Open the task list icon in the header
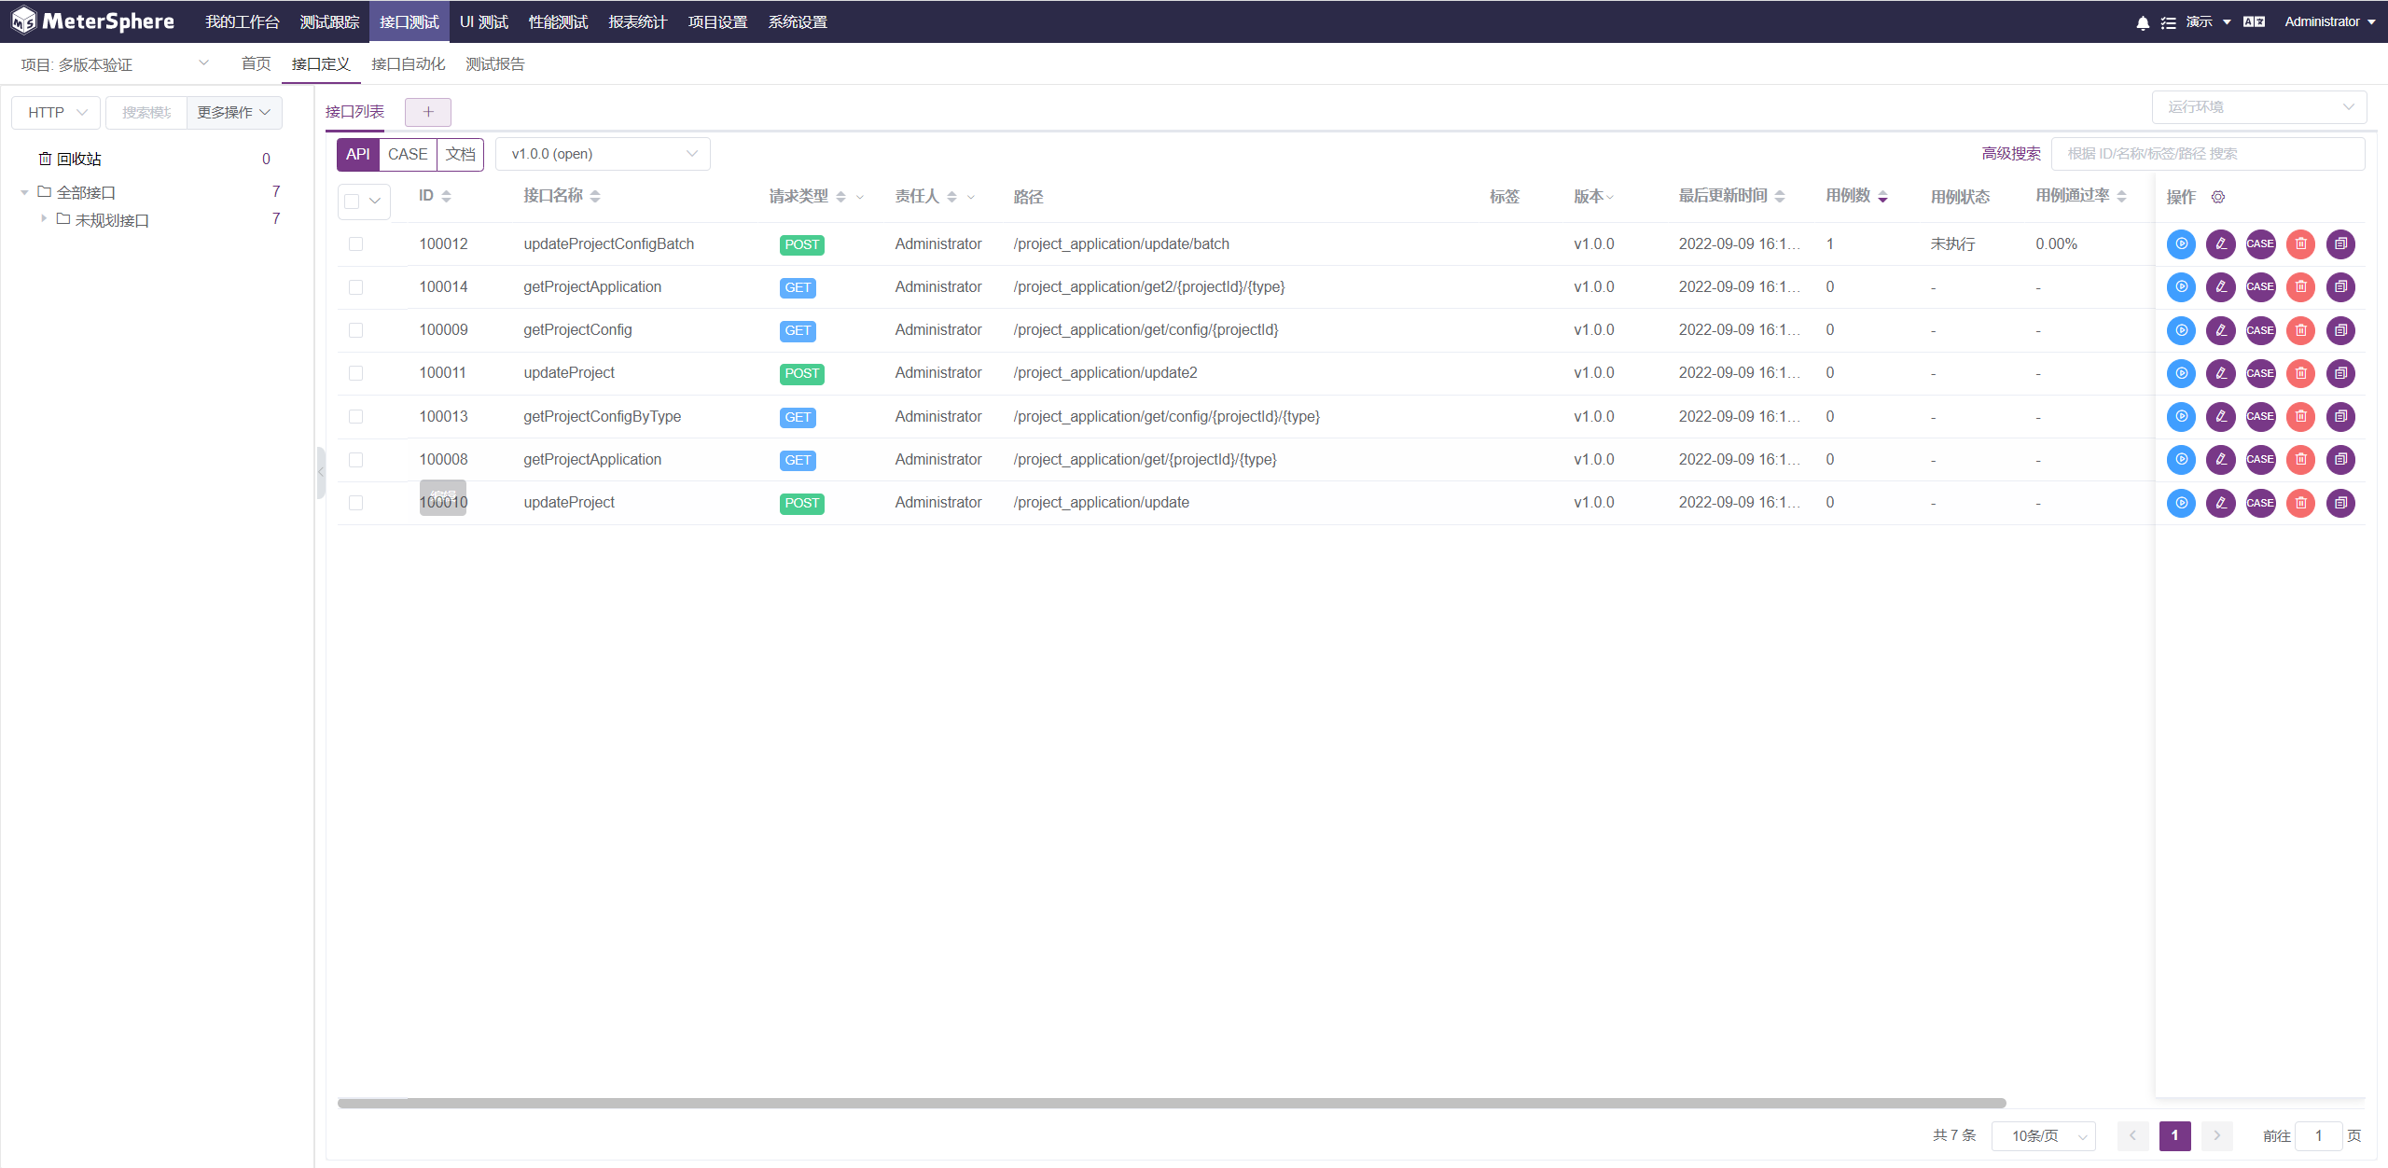The image size is (2388, 1168). click(x=2169, y=22)
